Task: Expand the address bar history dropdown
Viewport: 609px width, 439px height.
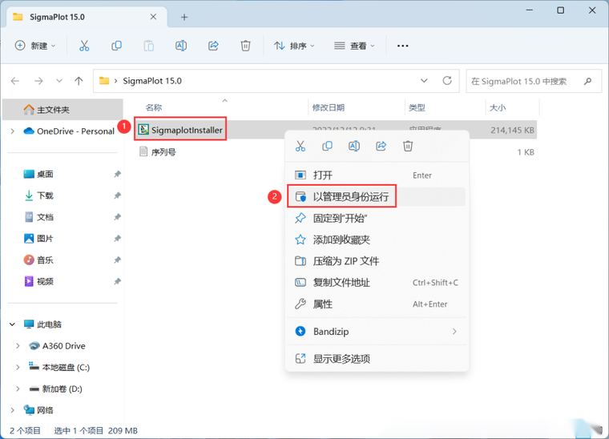Action: 424,81
